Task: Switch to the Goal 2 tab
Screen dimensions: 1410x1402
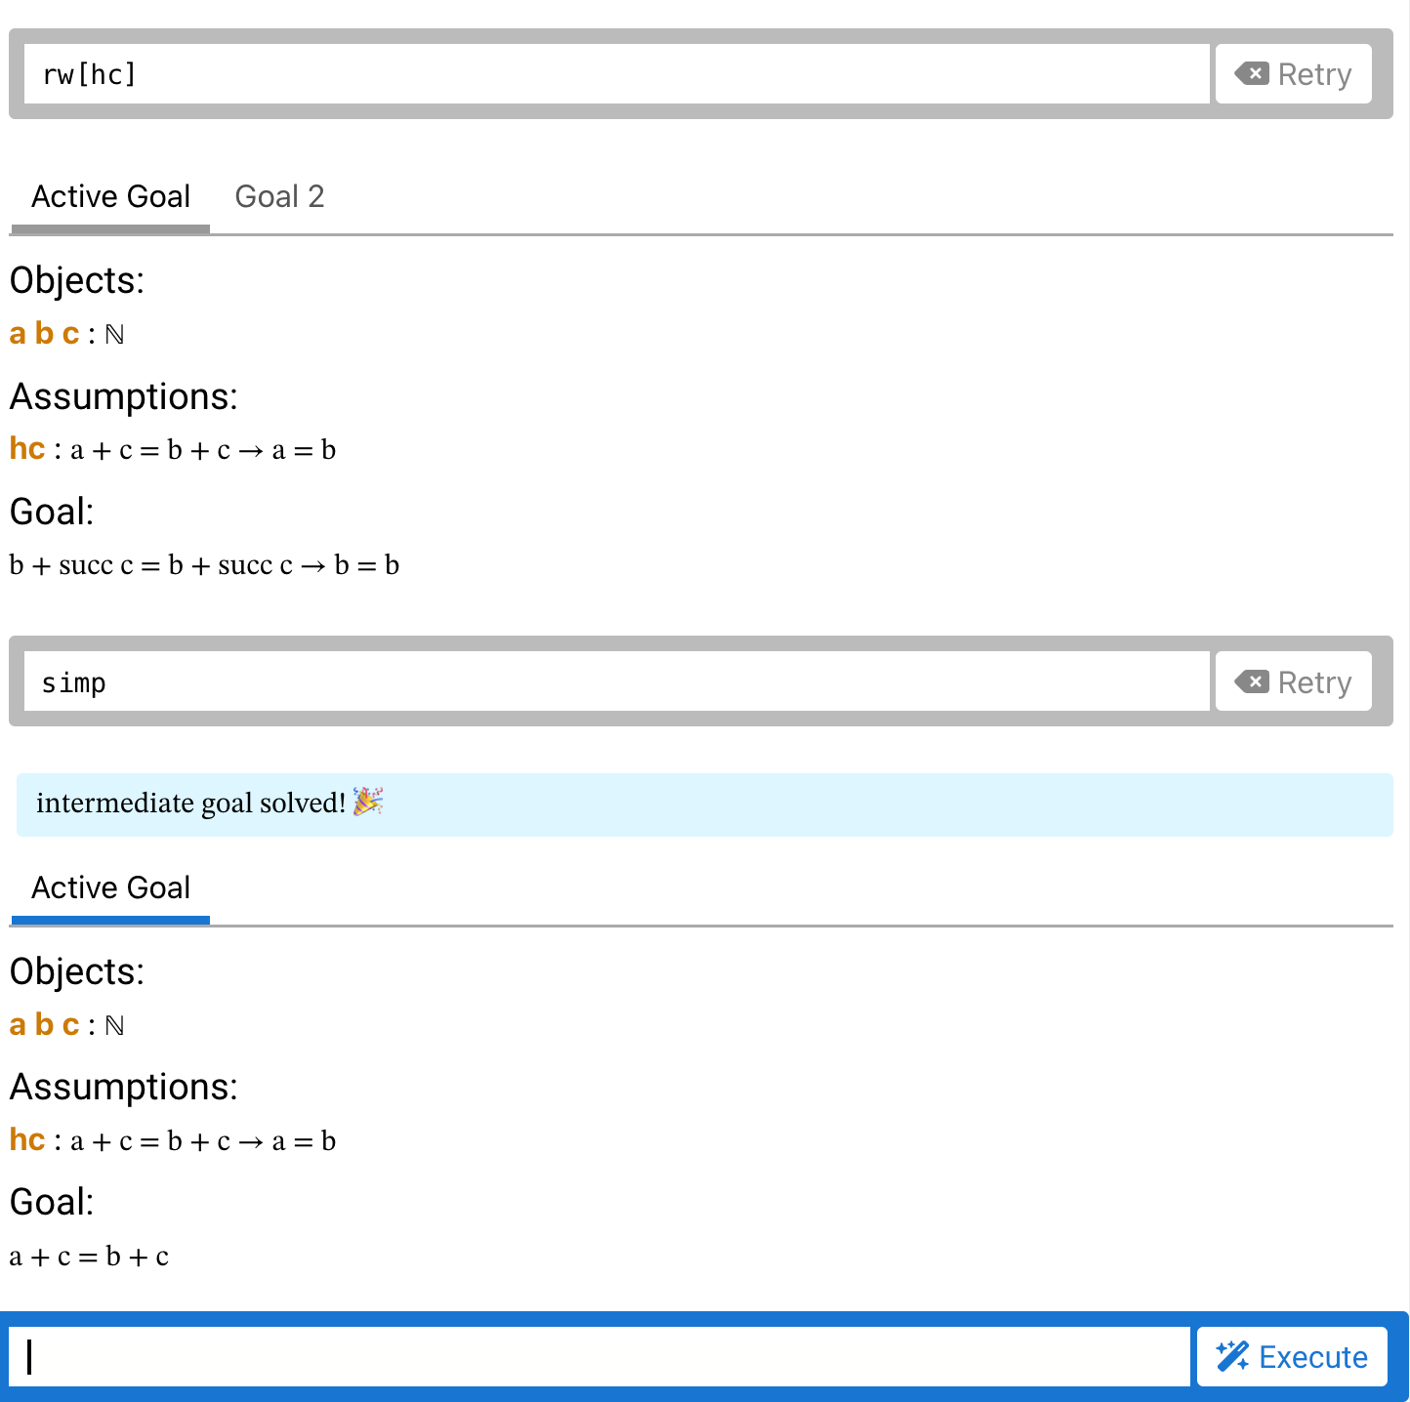Action: click(279, 197)
